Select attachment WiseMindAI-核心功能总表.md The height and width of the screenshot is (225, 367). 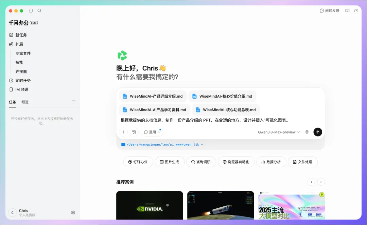click(226, 110)
